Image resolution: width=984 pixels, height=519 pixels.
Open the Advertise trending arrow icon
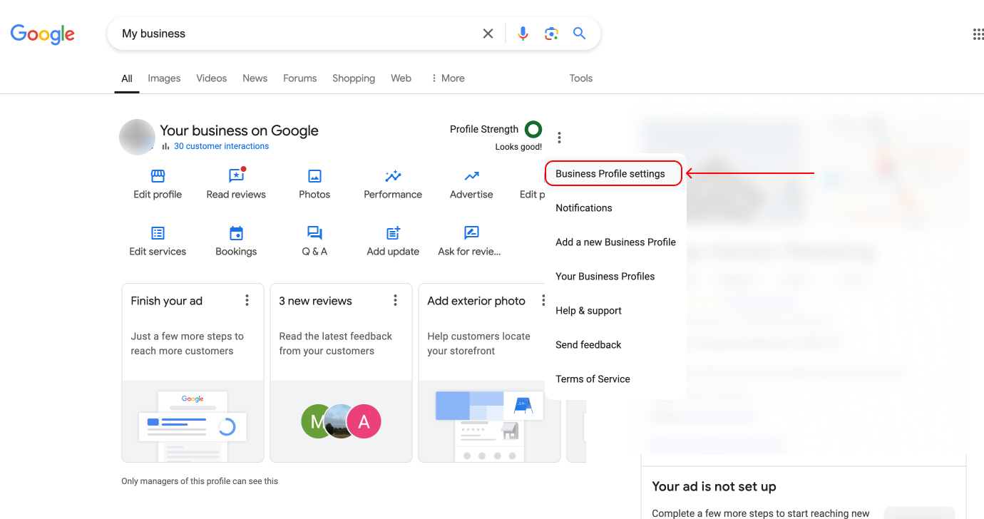coord(471,176)
